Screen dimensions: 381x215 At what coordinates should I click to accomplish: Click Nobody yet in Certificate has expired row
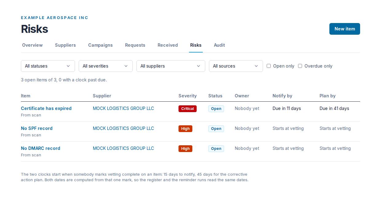[x=247, y=108]
